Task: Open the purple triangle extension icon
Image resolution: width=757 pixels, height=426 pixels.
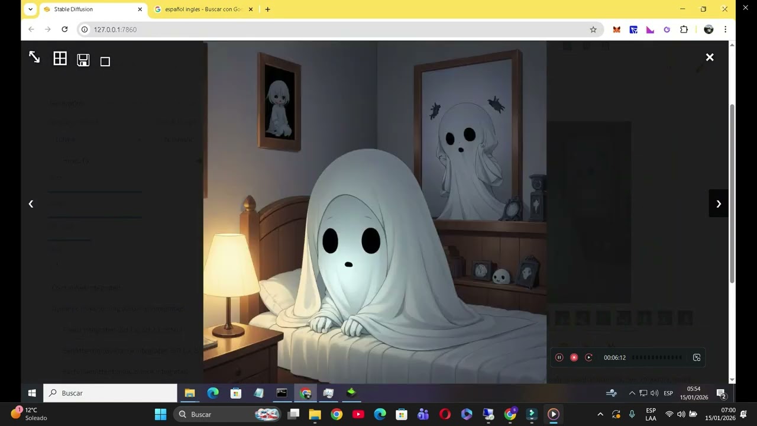Action: pos(650,30)
